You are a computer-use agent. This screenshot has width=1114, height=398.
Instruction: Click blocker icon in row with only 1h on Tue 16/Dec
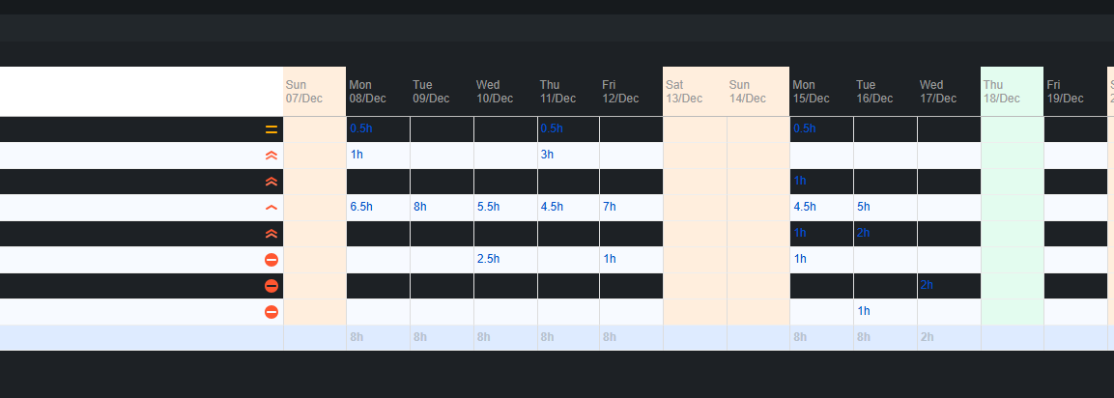pos(271,311)
